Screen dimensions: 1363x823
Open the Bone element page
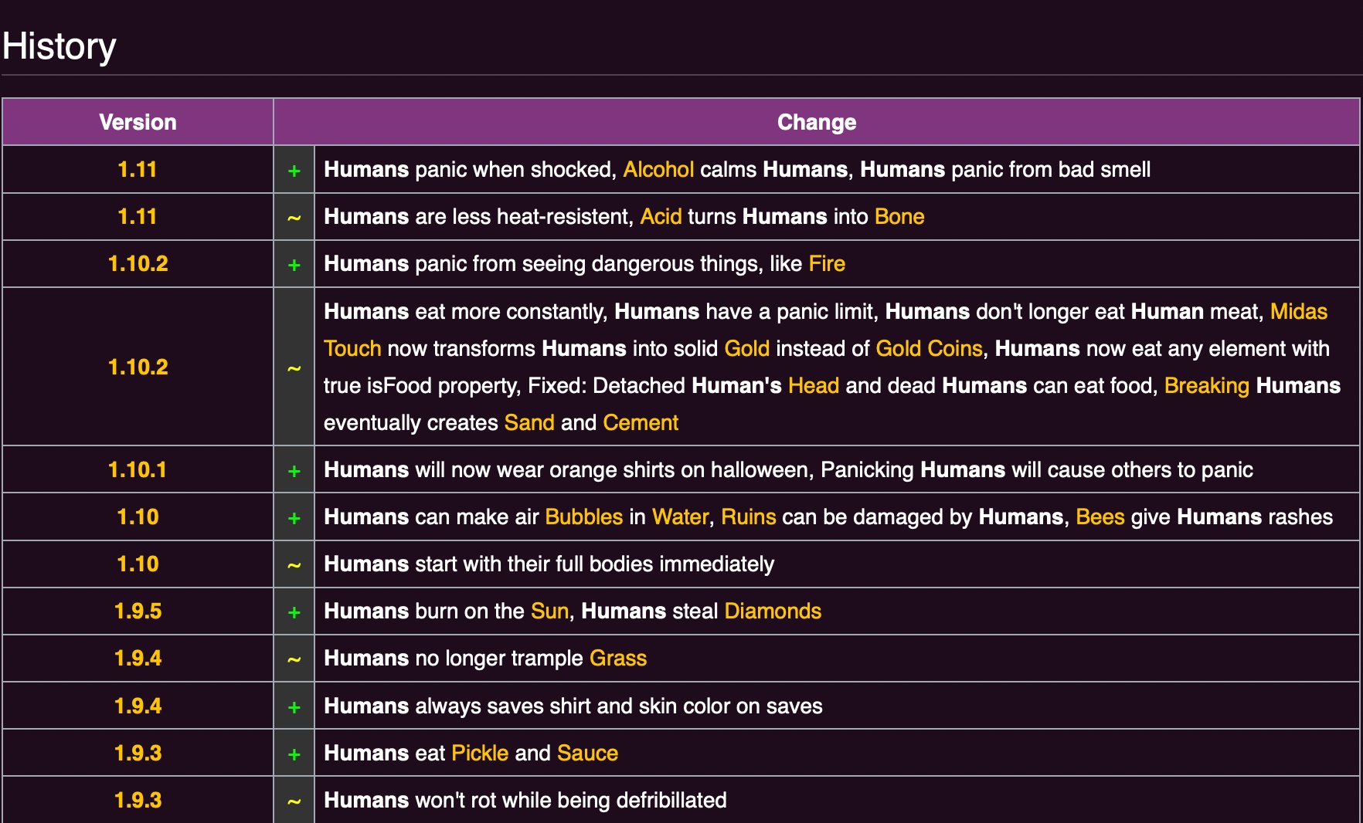click(899, 217)
